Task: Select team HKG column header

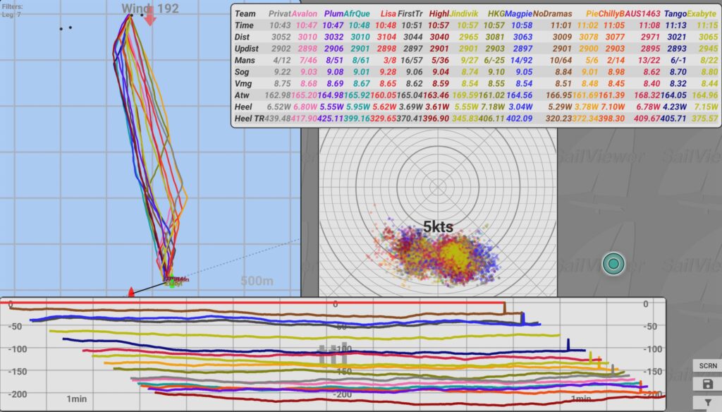Action: (496, 14)
